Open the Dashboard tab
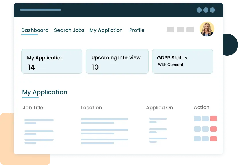The image size is (238, 165). click(35, 30)
